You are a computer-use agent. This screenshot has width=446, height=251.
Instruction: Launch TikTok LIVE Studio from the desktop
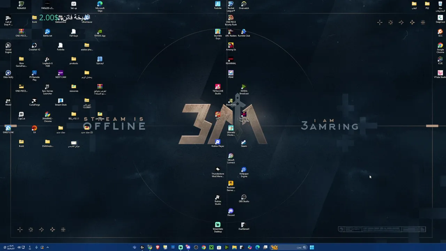(x=218, y=89)
